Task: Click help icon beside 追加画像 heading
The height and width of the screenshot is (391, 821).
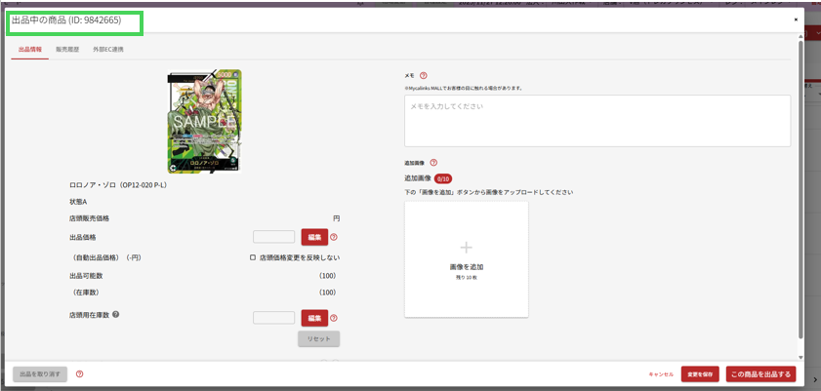Action: tap(433, 163)
